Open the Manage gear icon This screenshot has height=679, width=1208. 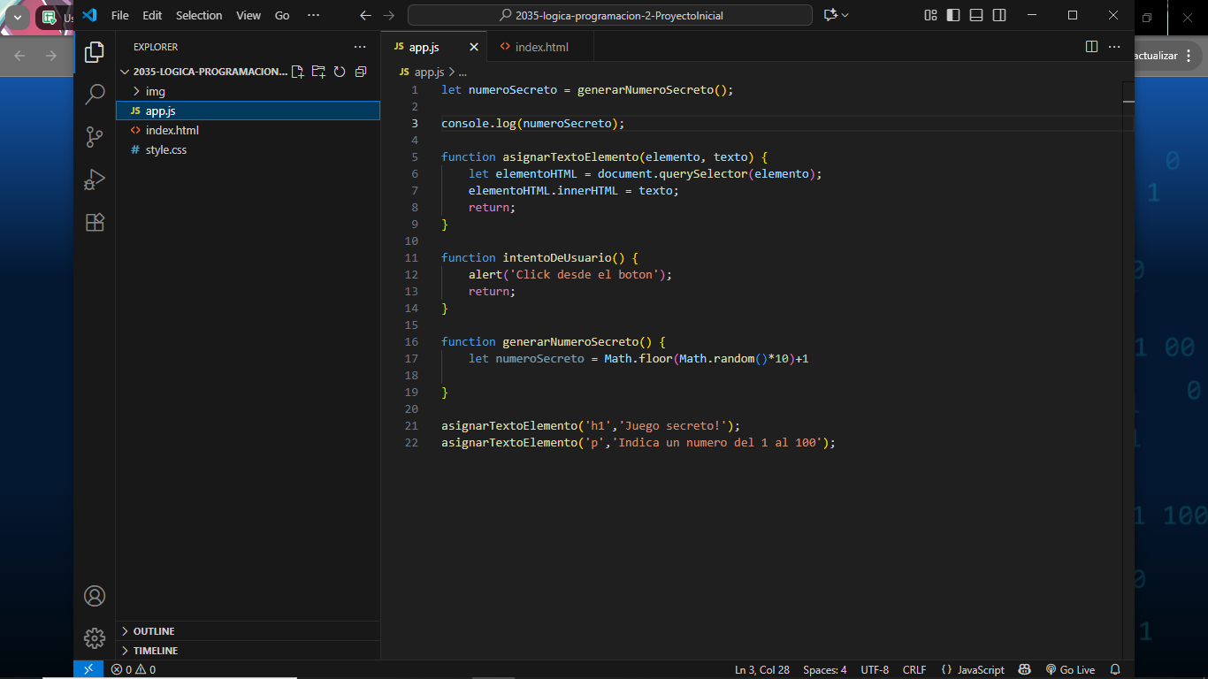(95, 637)
